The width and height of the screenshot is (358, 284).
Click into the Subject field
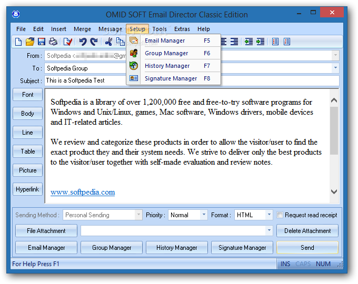point(192,80)
